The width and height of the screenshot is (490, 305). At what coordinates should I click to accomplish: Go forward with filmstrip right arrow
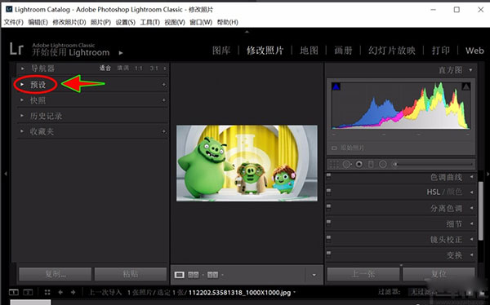pyautogui.click(x=73, y=293)
